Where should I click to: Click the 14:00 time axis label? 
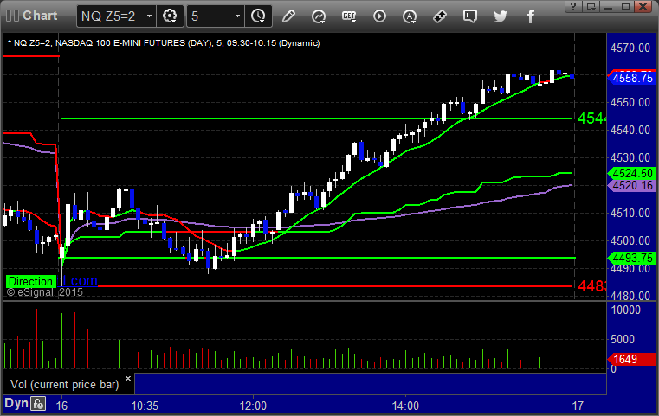405,406
